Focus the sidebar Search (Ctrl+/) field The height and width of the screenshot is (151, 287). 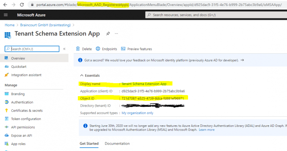(x=34, y=49)
